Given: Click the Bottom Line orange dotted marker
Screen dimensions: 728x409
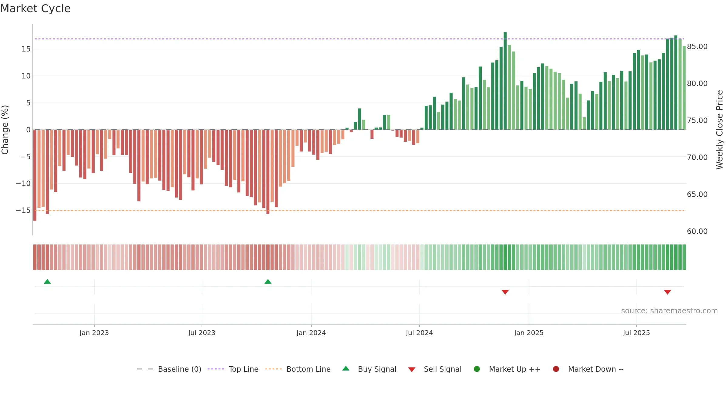Looking at the screenshot, I should pyautogui.click(x=273, y=369).
